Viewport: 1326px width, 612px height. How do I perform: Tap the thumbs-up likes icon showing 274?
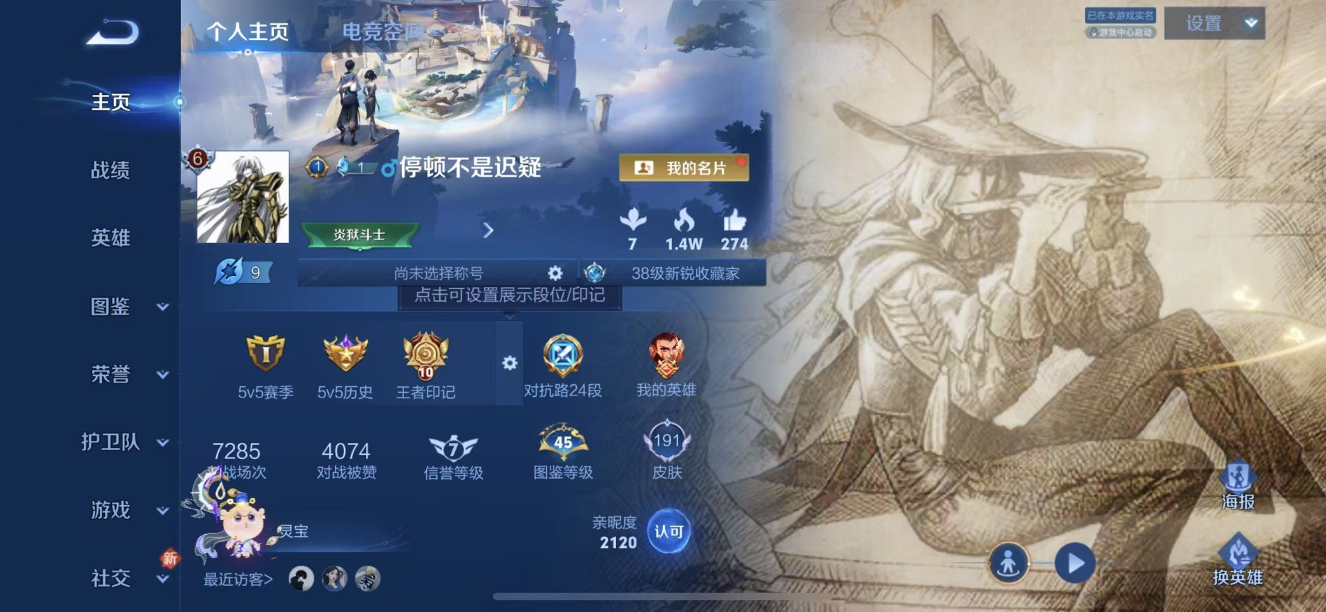734,221
